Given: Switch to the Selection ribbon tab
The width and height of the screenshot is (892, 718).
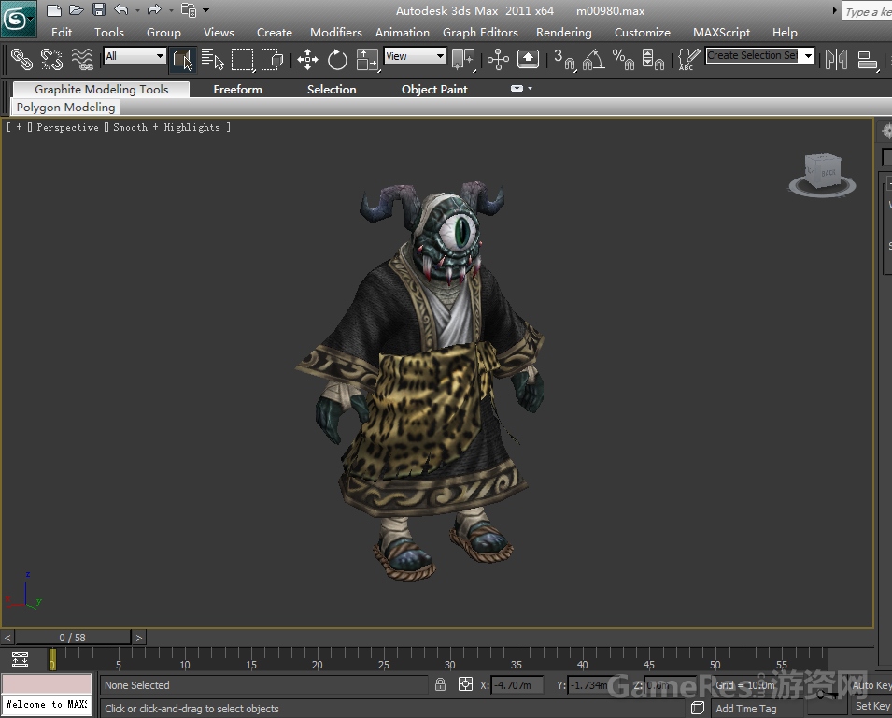Looking at the screenshot, I should (x=332, y=90).
